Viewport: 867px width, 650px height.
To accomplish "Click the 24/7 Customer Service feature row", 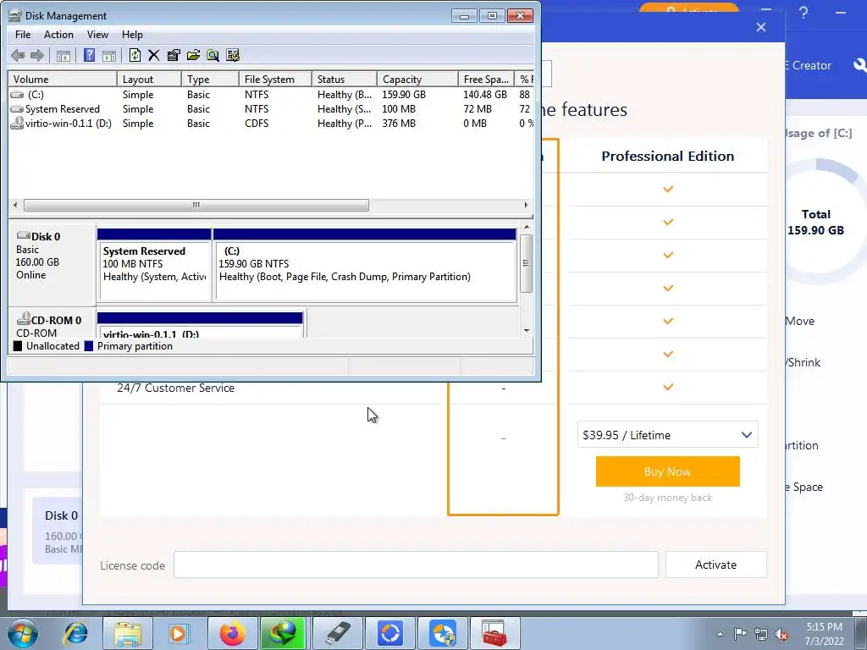I will coord(175,388).
